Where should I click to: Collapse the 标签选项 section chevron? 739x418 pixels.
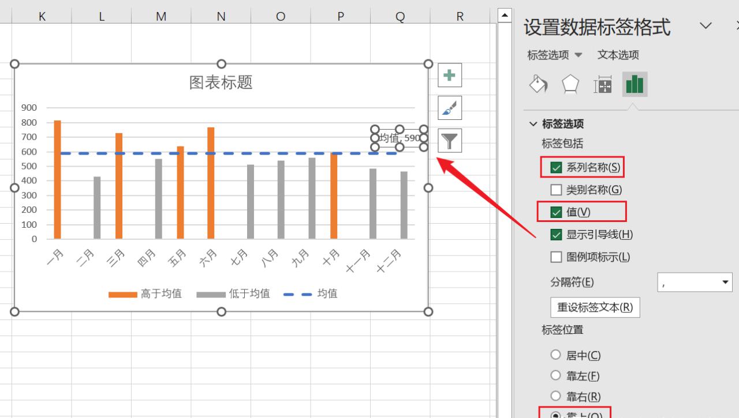(532, 124)
